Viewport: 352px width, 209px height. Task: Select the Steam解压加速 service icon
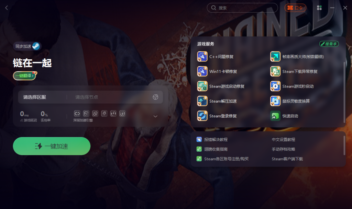pyautogui.click(x=202, y=101)
